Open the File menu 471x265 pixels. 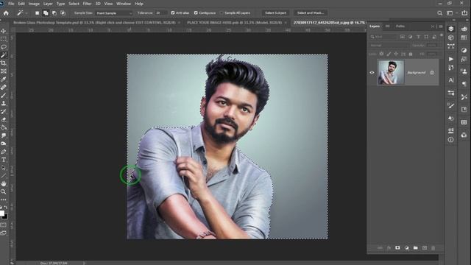(12, 4)
